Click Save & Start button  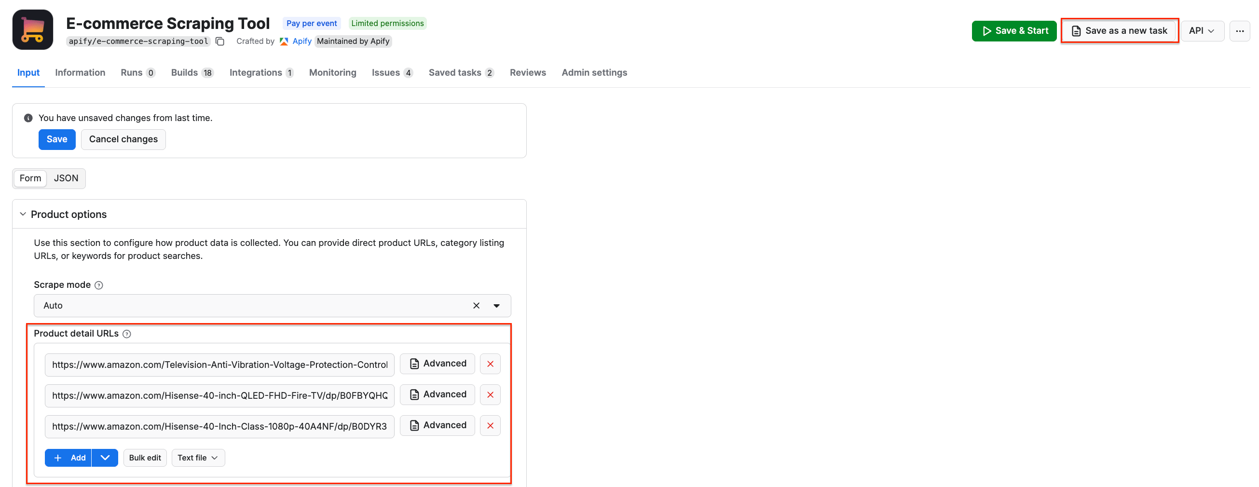[1014, 31]
